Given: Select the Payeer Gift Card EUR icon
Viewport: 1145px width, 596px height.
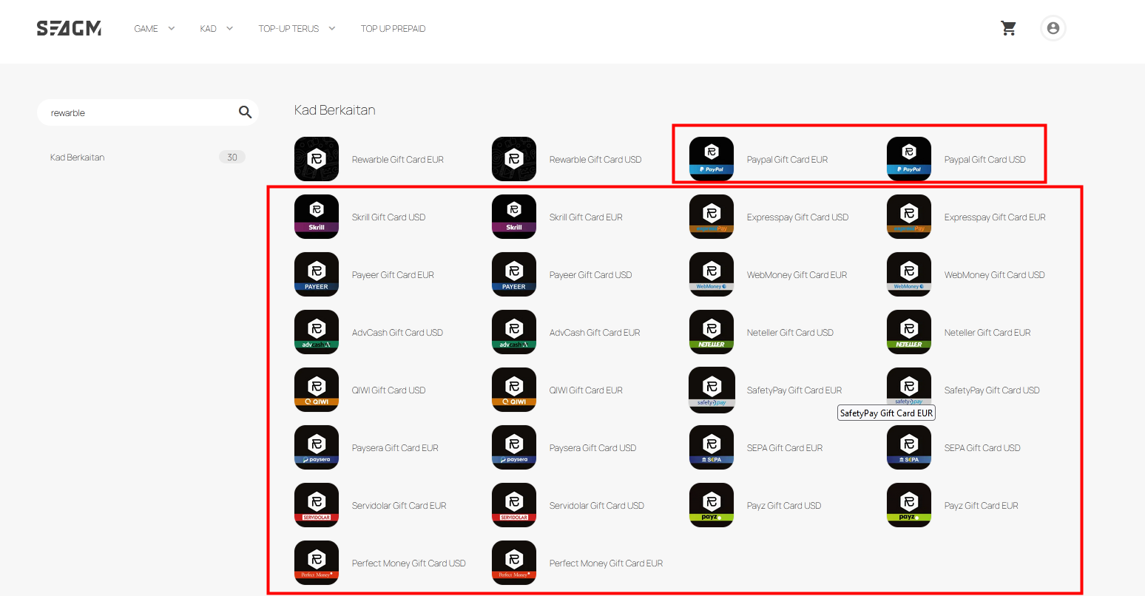Looking at the screenshot, I should [x=317, y=274].
